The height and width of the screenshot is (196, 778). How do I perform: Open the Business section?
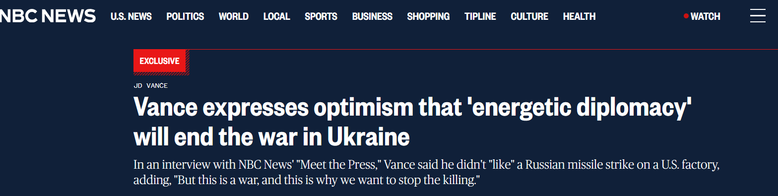372,16
